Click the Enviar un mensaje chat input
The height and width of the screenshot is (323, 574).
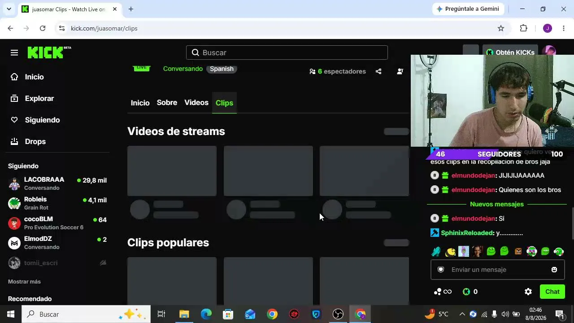[498, 270]
